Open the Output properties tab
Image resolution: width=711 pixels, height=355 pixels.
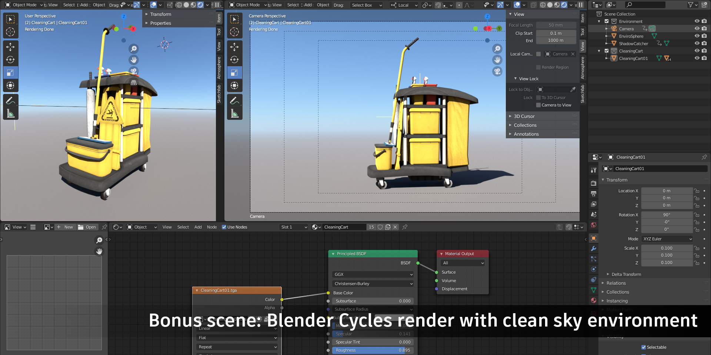point(594,193)
